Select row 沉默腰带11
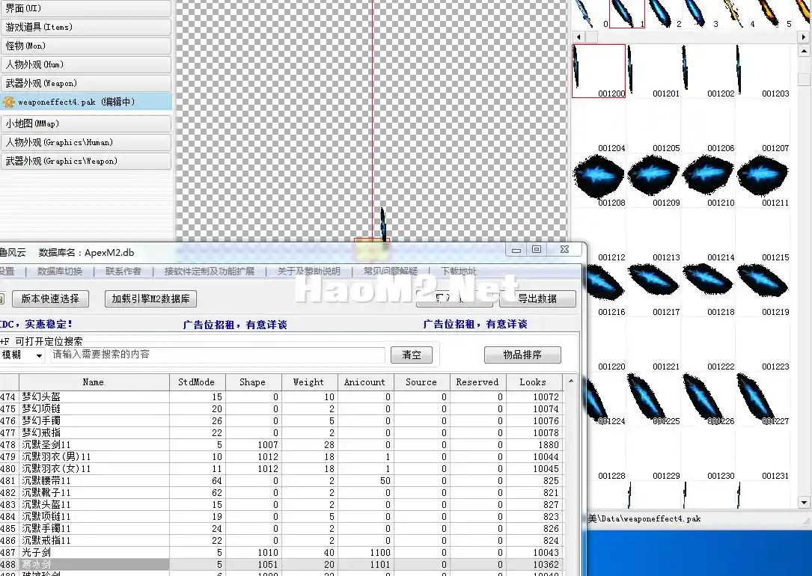Image resolution: width=812 pixels, height=576 pixels. pyautogui.click(x=281, y=480)
